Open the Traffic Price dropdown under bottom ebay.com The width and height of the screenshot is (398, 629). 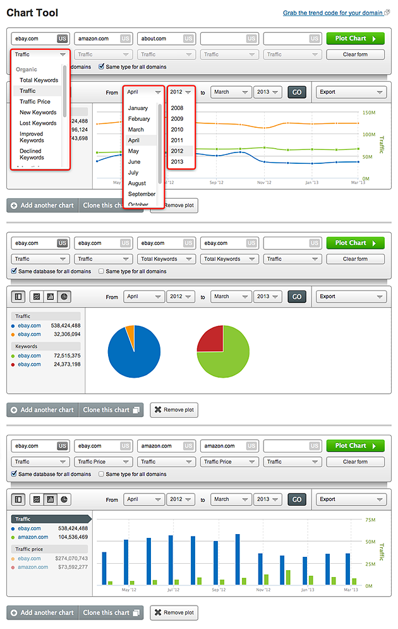pos(104,462)
